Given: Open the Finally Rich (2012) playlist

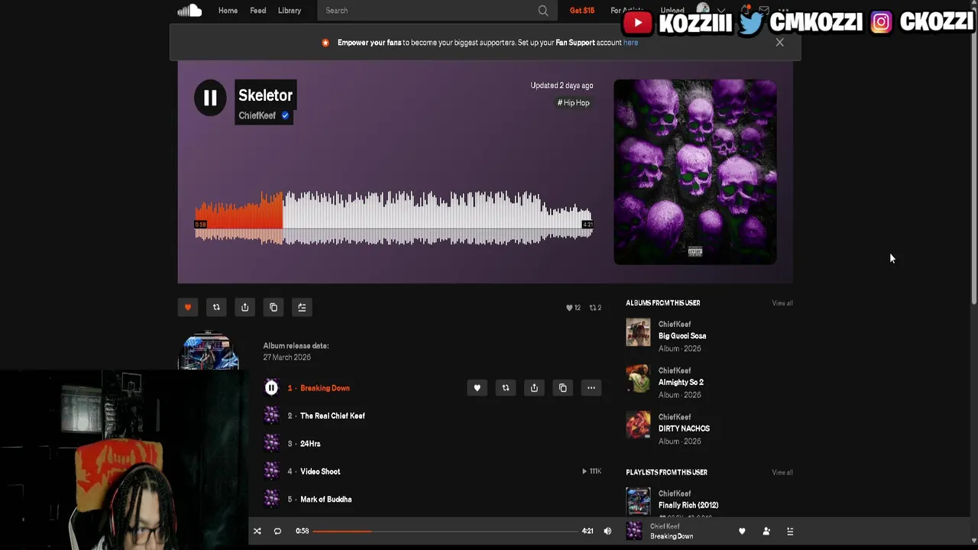Looking at the screenshot, I should pyautogui.click(x=688, y=505).
